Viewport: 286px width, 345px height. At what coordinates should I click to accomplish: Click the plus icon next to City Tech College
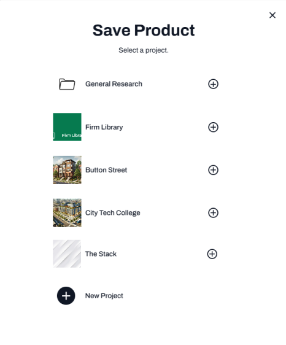click(213, 213)
